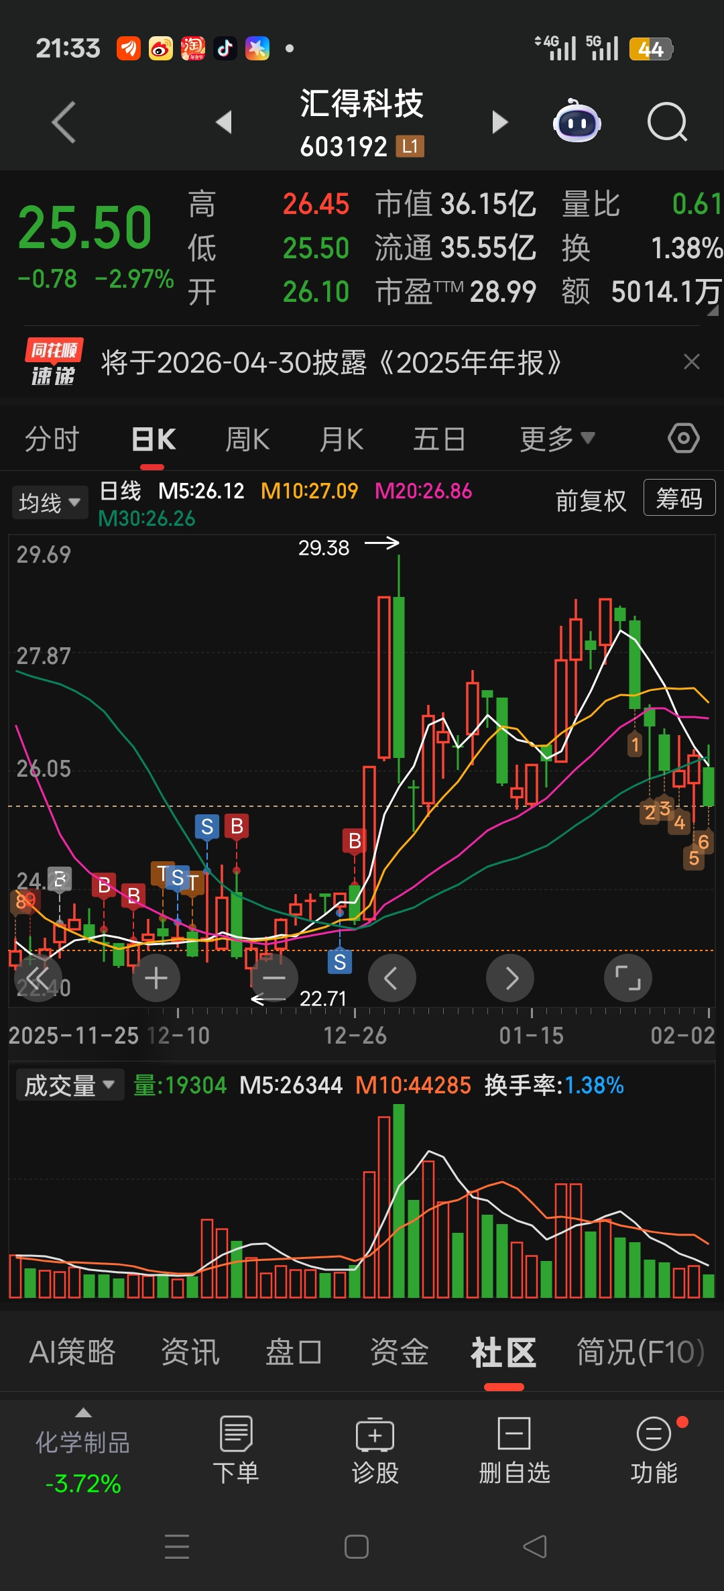724x1591 pixels.
Task: Tap Android system back triangle
Action: [x=535, y=1547]
